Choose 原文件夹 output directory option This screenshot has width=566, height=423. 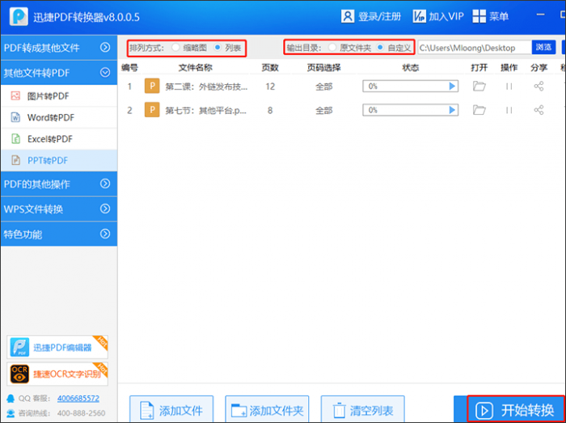click(x=332, y=48)
